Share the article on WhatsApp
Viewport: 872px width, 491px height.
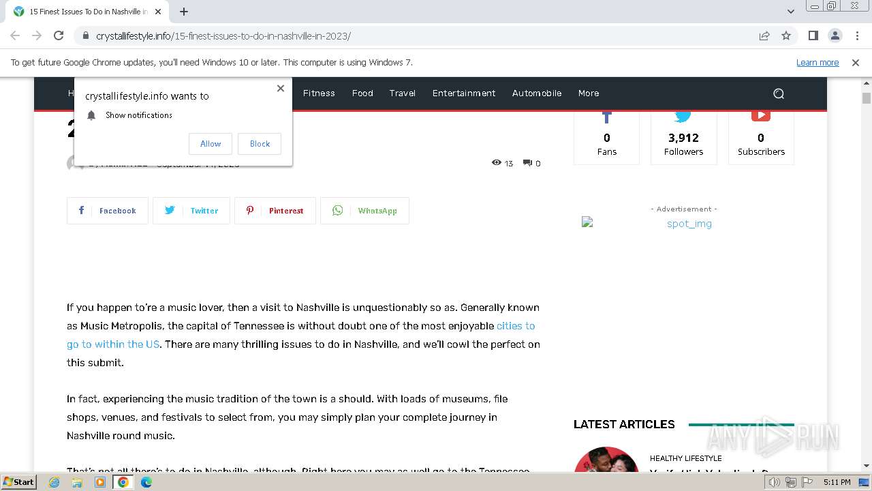364,211
